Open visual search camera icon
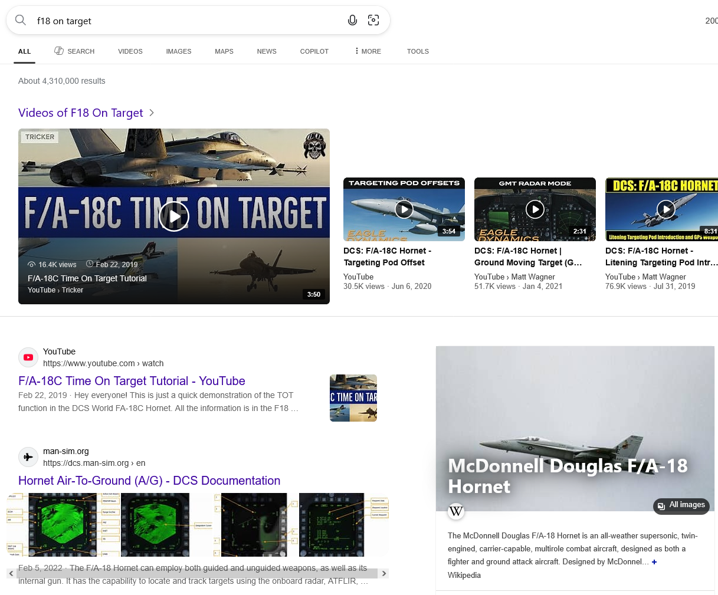 (373, 21)
